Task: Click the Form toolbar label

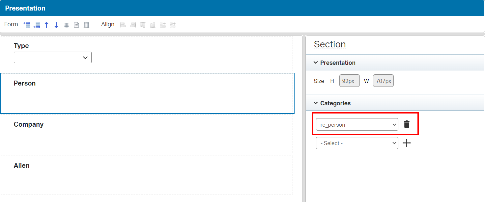Action: pyautogui.click(x=11, y=24)
